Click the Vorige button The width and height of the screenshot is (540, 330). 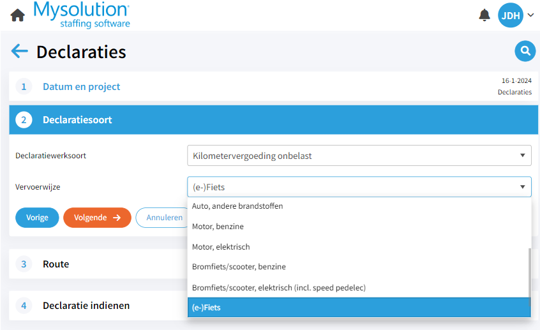coord(37,218)
